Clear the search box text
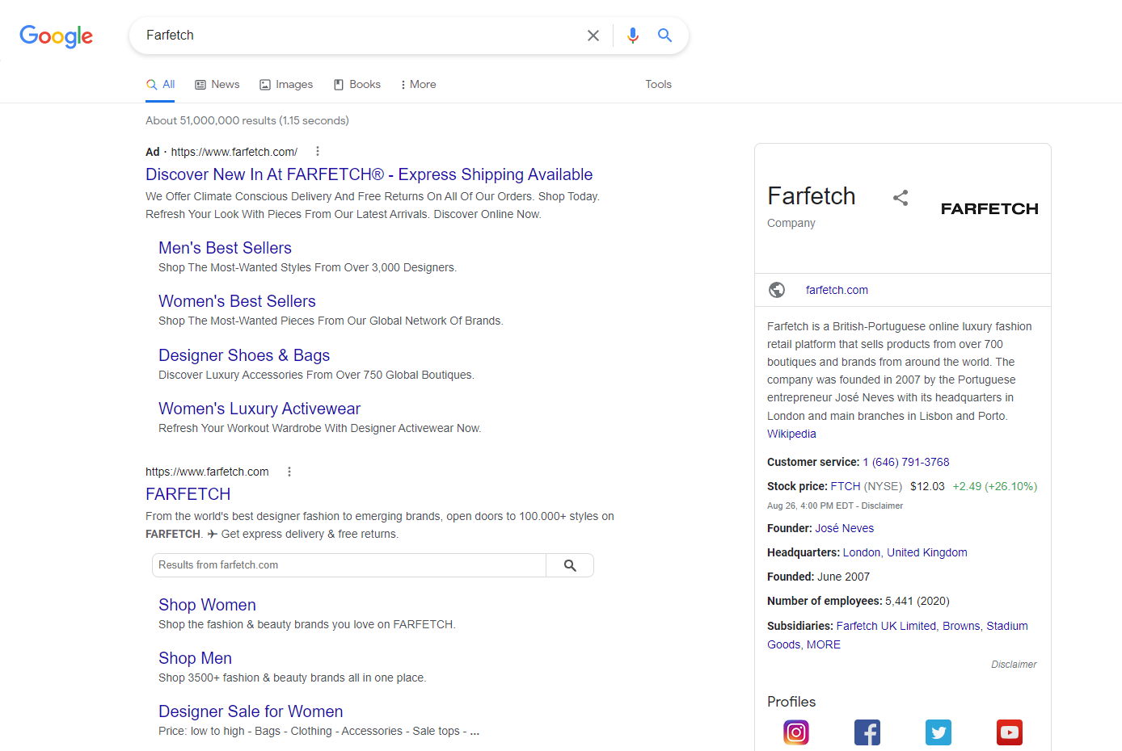 point(593,36)
